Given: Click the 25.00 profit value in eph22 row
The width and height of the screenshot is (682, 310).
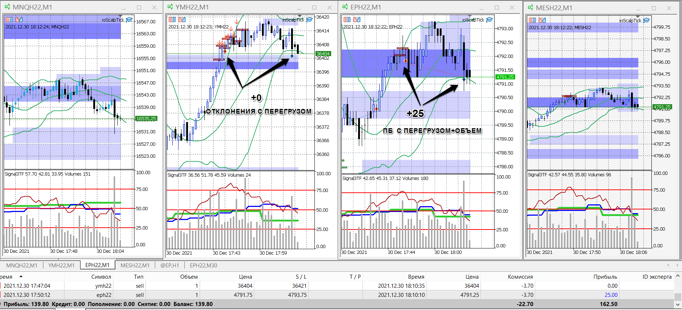Looking at the screenshot, I should pyautogui.click(x=611, y=295).
